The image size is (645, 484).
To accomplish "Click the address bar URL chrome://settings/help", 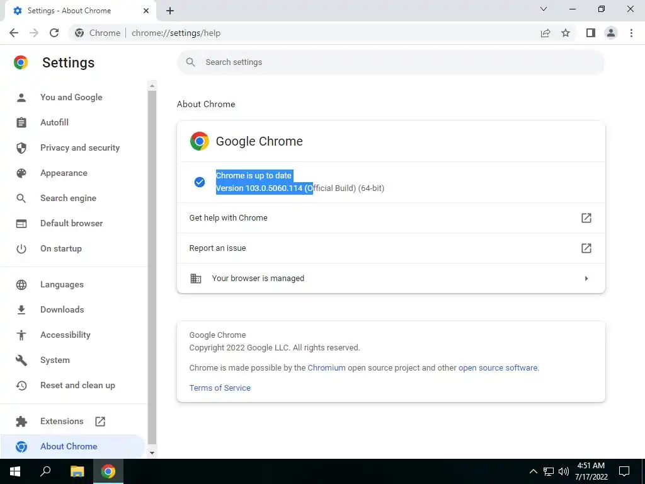I will point(176,33).
